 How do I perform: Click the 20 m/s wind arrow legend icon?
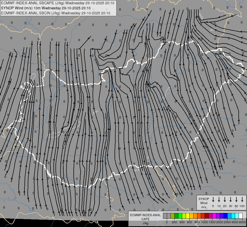(x=225, y=200)
